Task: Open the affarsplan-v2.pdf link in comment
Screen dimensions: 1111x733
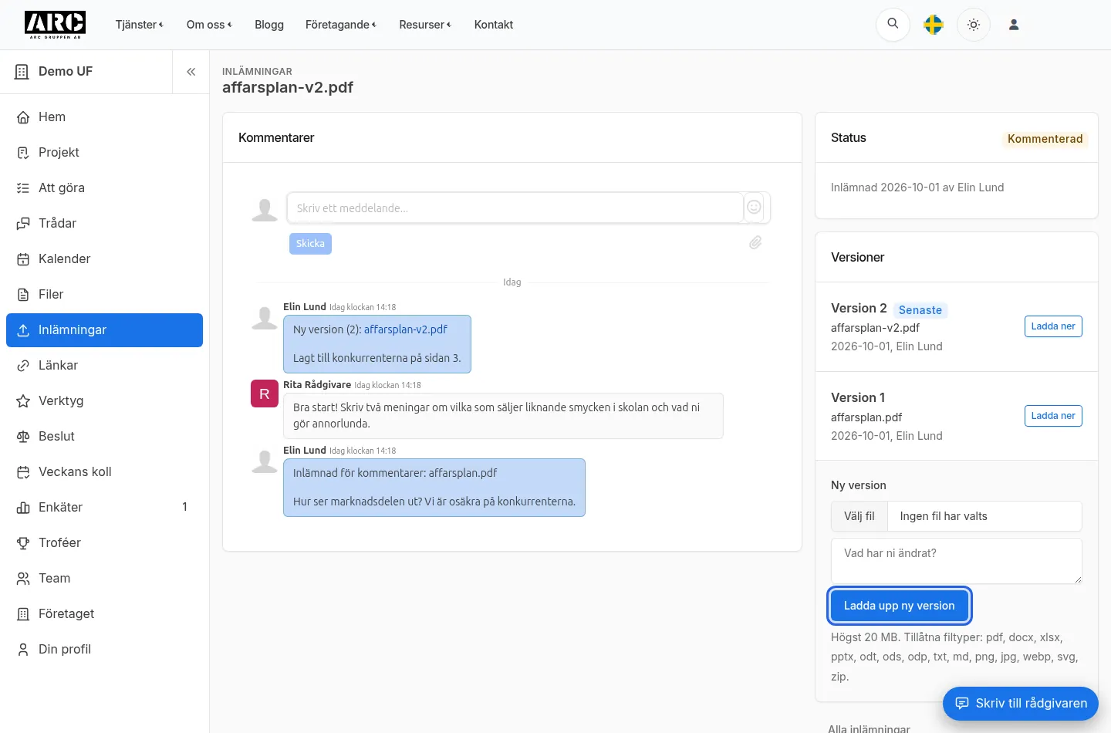Action: [406, 329]
